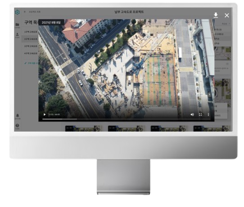Screen dimensions: 244x207
Task: Open the folder icon in the left sidebar
Action: point(17,25)
